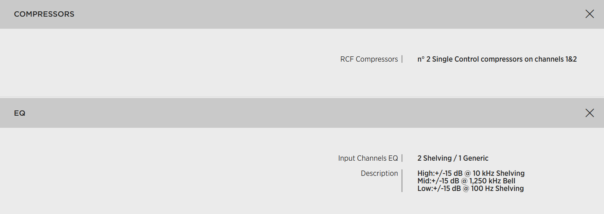This screenshot has height=214, width=604.
Task: Click the Mid 1,250 kHz Bell line
Action: click(x=466, y=181)
